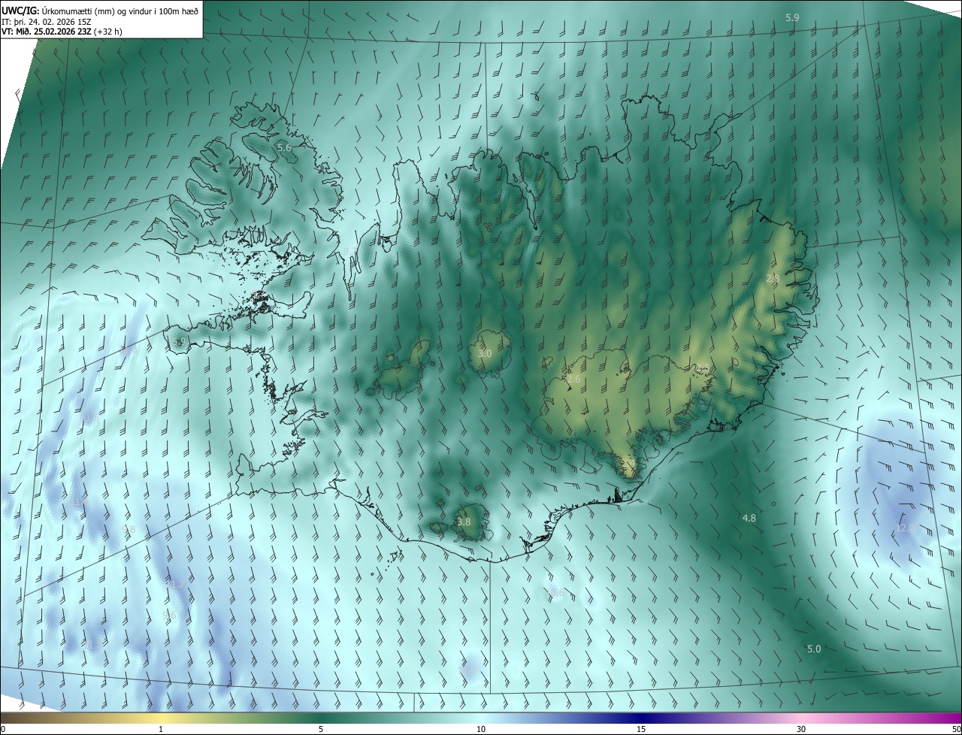Click the 9.8 value west of Reykjanes
Viewport: 962px width, 735px height.
[129, 529]
